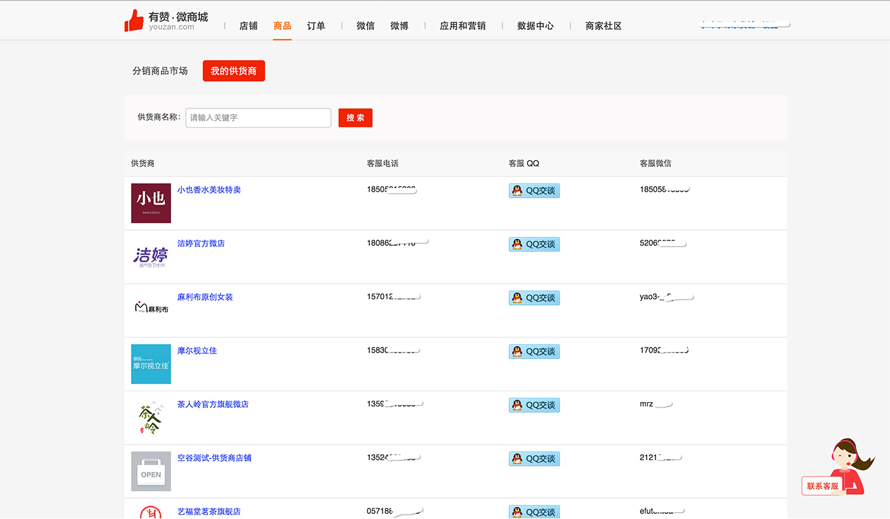Click 茶人岭 WeChat ID starting with mrz
The width and height of the screenshot is (890, 519).
coord(655,404)
